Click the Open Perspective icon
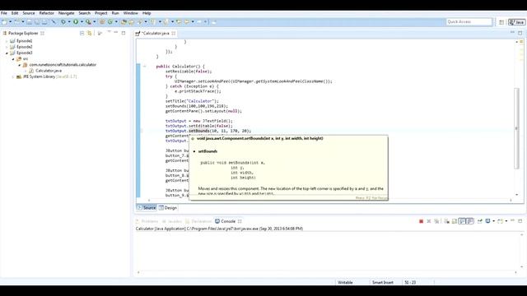Screen dimensions: 527x296 (x=501, y=22)
